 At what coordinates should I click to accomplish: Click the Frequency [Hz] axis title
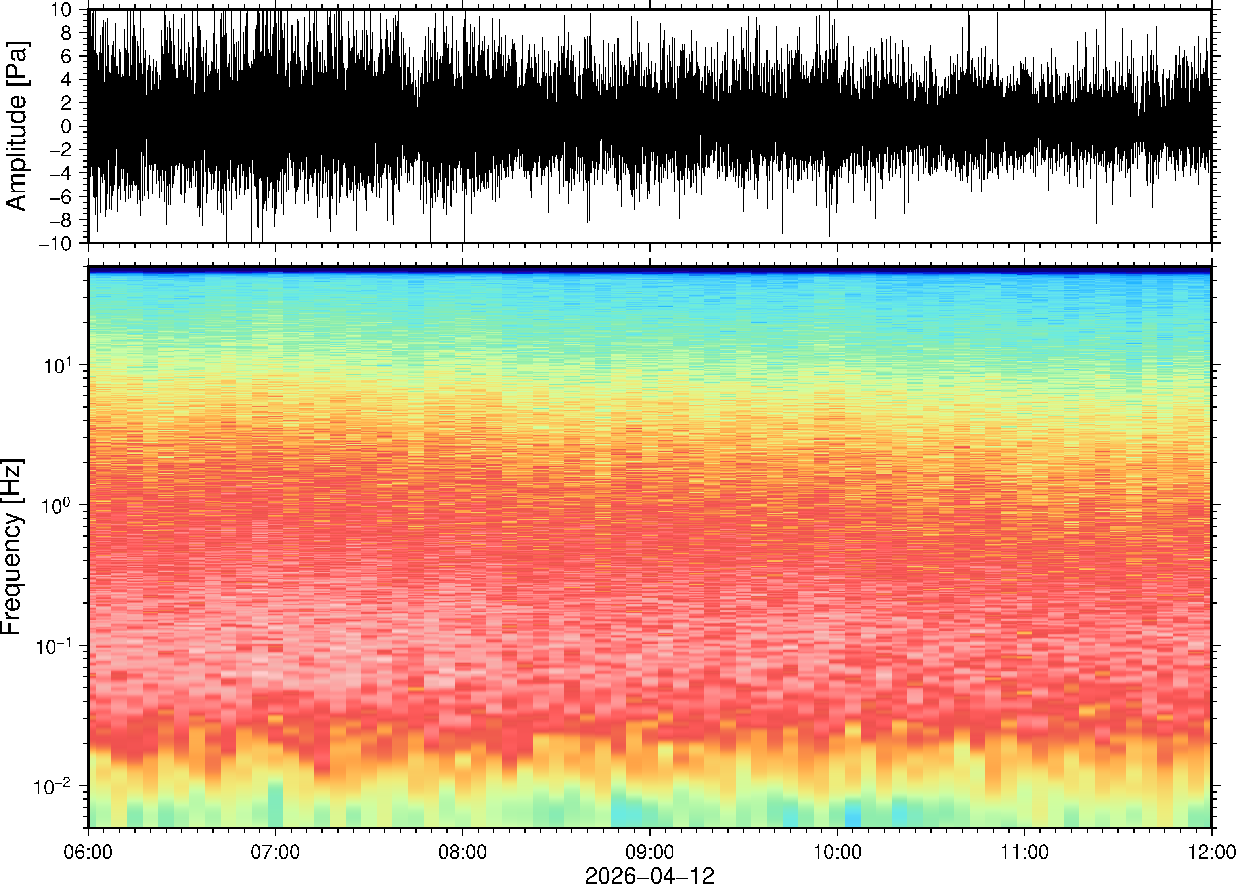pos(12,547)
